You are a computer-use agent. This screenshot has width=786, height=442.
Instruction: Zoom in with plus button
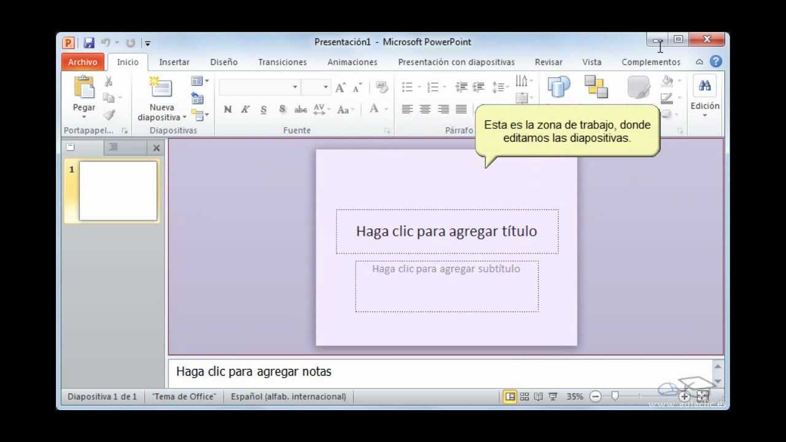coord(684,397)
